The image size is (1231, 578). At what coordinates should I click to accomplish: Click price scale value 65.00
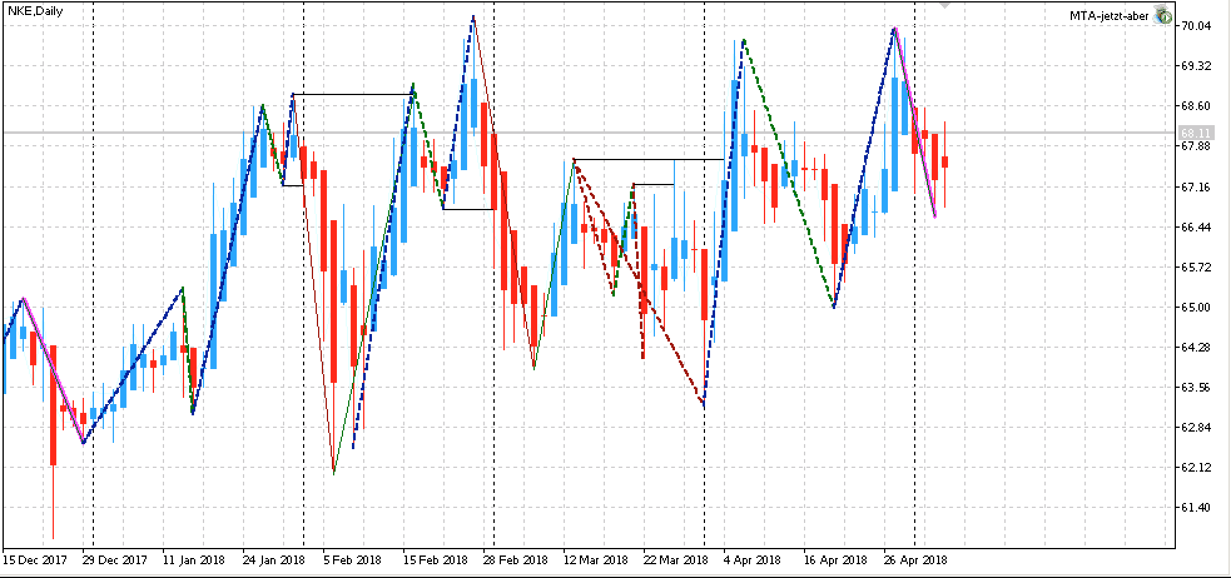point(1196,307)
